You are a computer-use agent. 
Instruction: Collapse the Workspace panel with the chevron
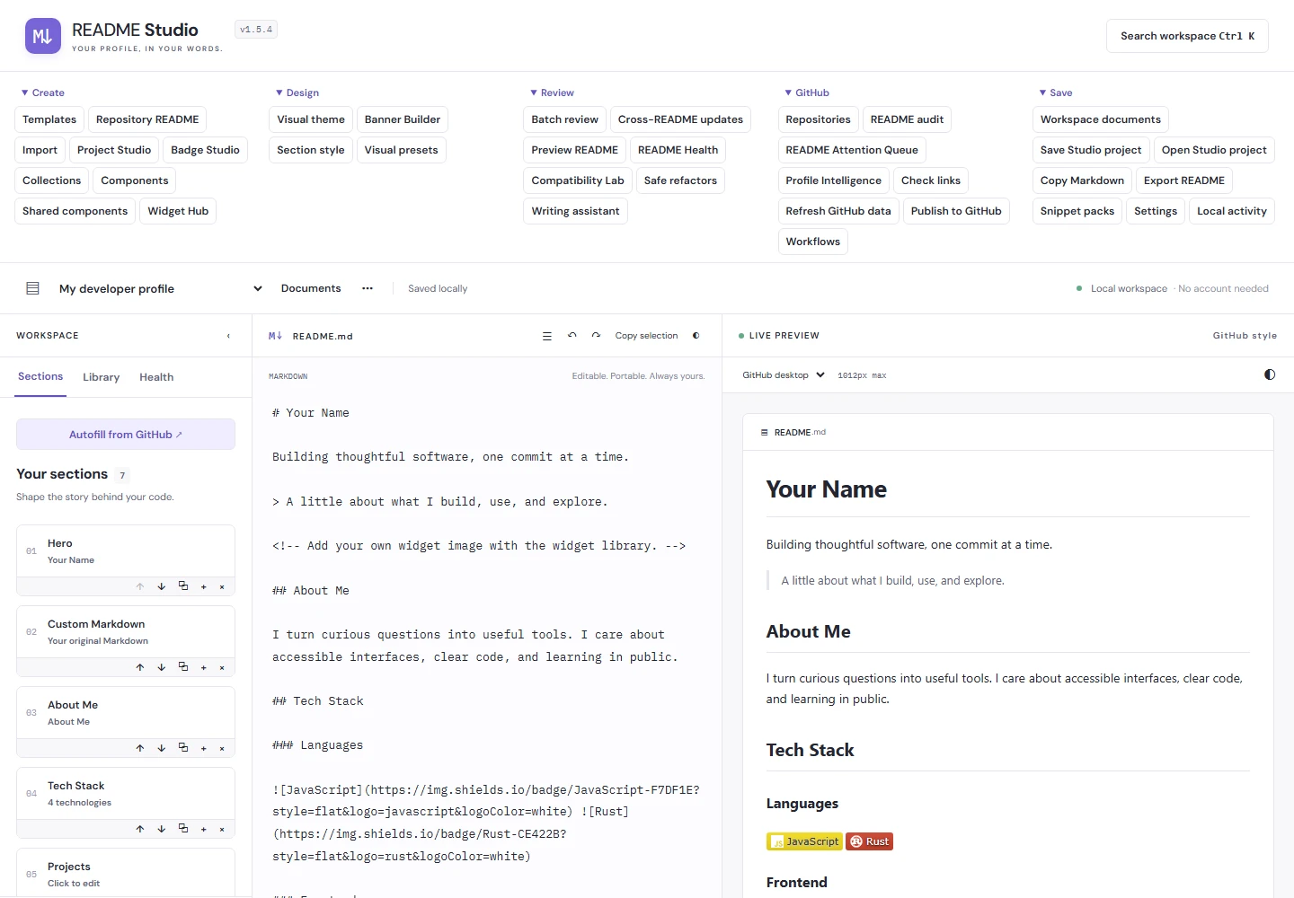click(x=228, y=336)
